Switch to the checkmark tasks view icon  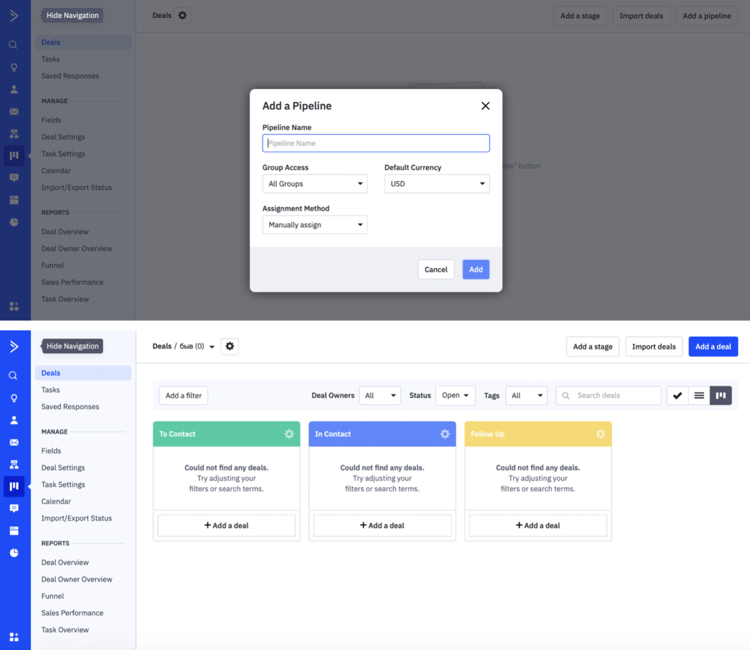click(678, 395)
